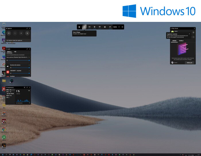Viewport: 201px width, 156px height.
Task: Close the Audio widget
Action: point(30,49)
